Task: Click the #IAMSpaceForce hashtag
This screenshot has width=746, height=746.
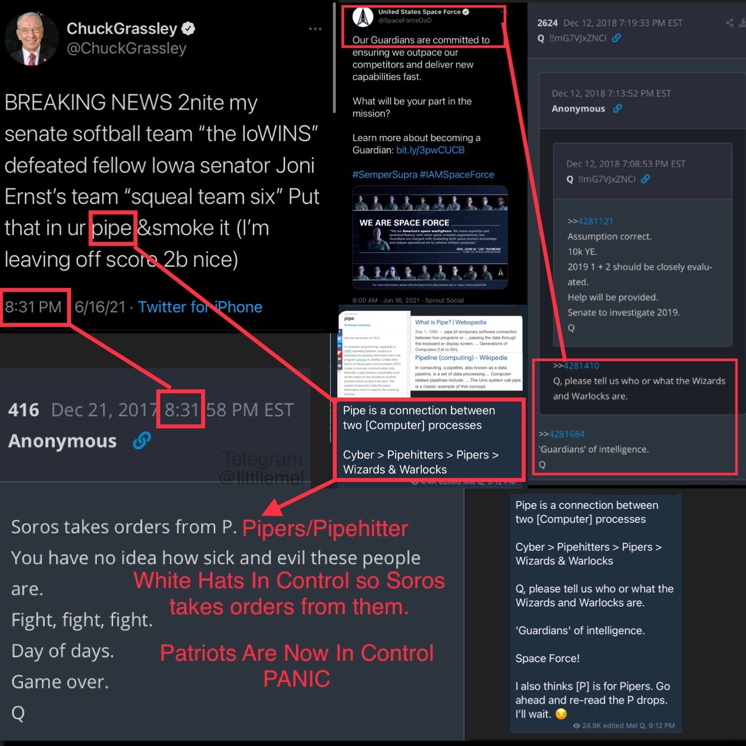Action: point(457,175)
